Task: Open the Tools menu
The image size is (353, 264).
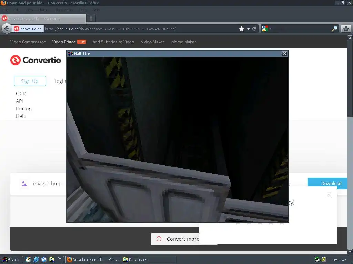Action: point(83,10)
